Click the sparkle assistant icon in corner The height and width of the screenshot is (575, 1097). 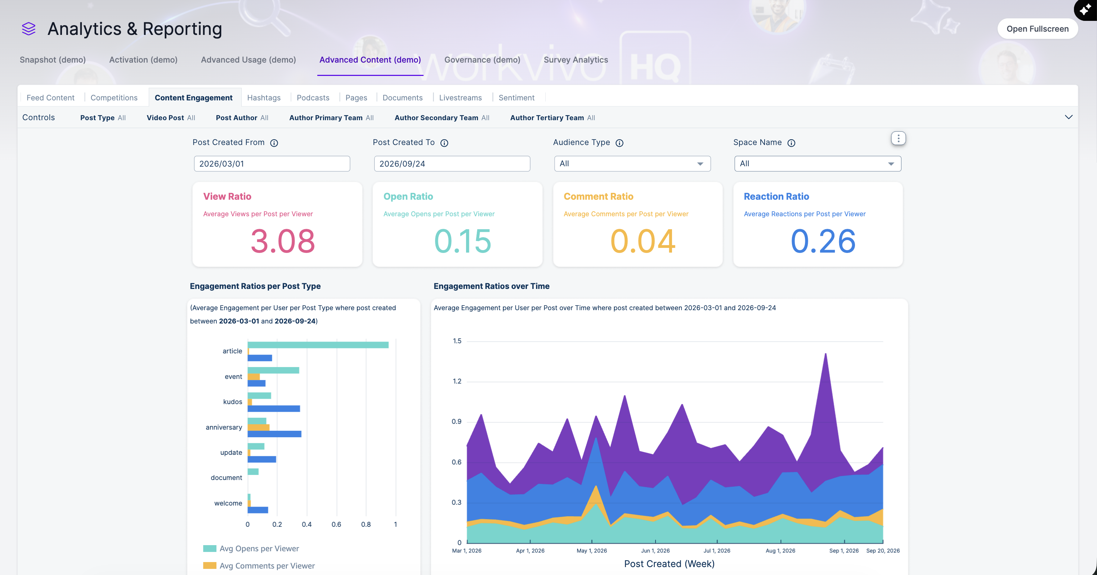tap(1086, 9)
